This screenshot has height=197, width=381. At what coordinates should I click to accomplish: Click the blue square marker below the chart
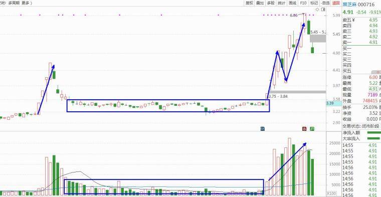(x=262, y=129)
